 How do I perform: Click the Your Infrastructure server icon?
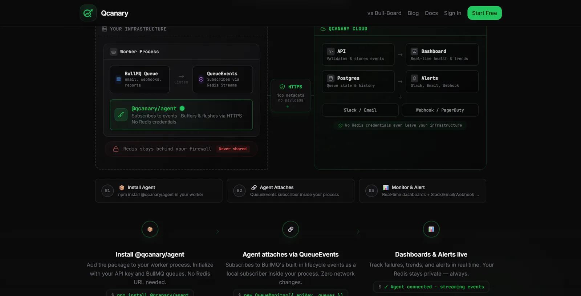pos(105,29)
